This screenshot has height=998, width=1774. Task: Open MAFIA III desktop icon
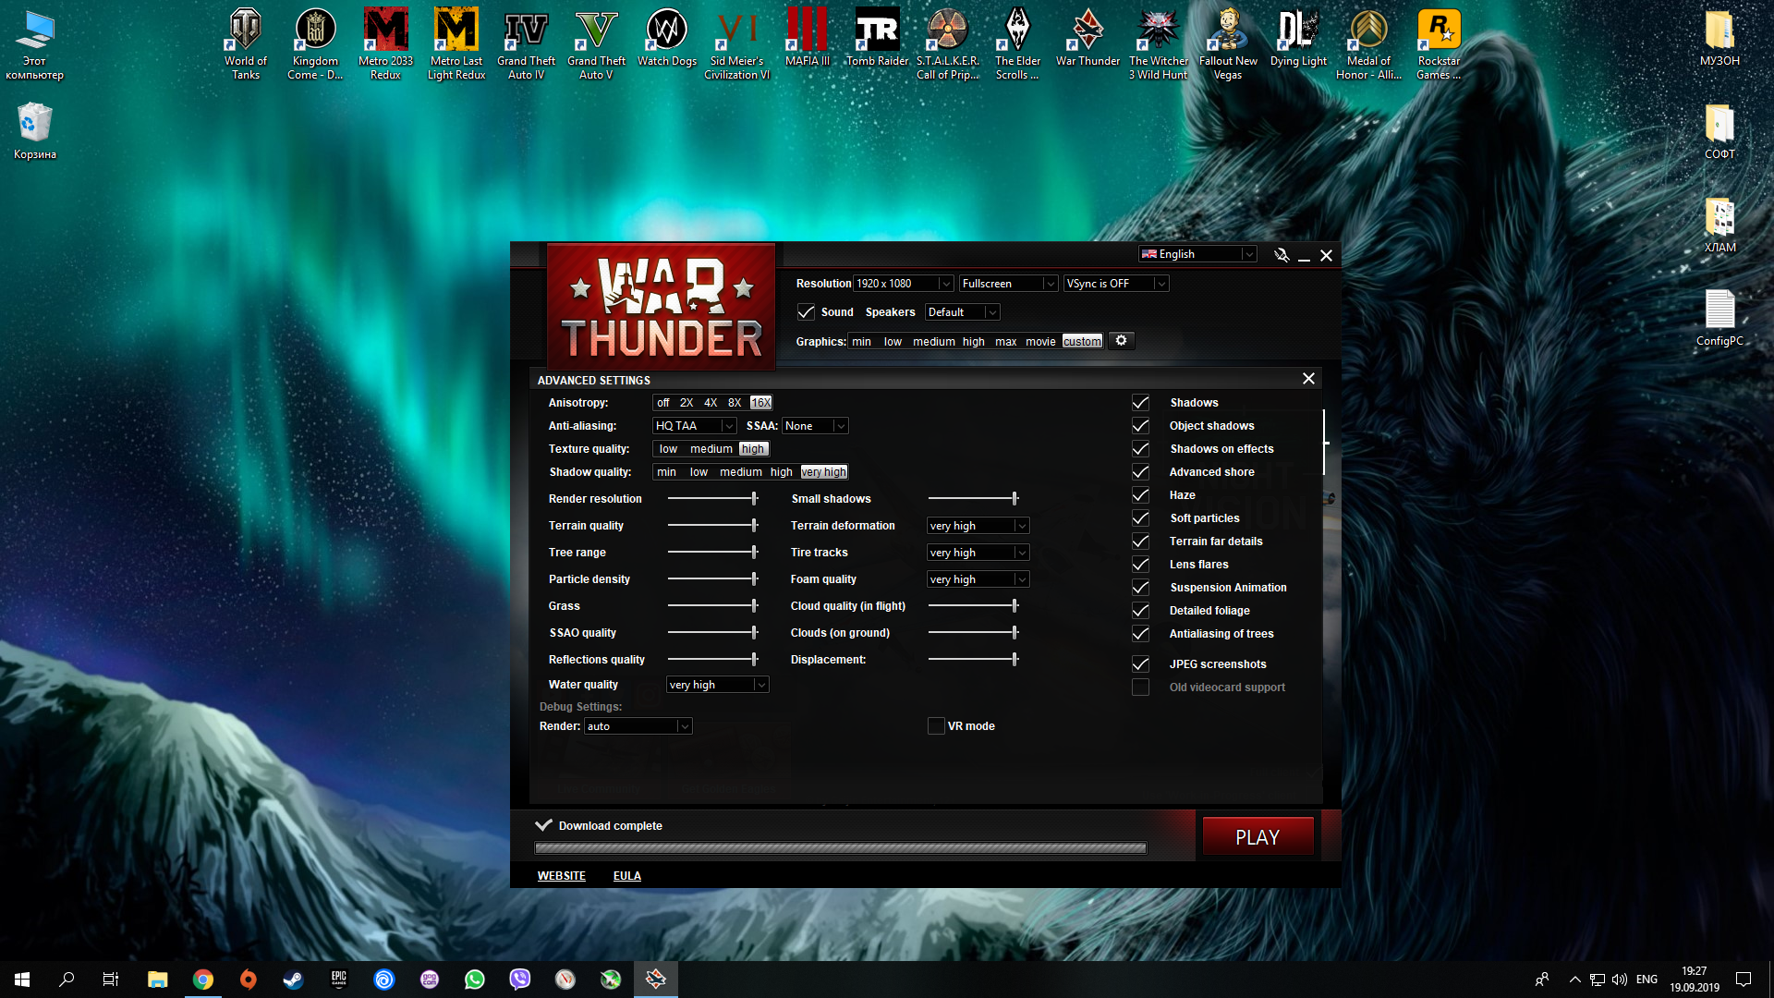click(807, 37)
